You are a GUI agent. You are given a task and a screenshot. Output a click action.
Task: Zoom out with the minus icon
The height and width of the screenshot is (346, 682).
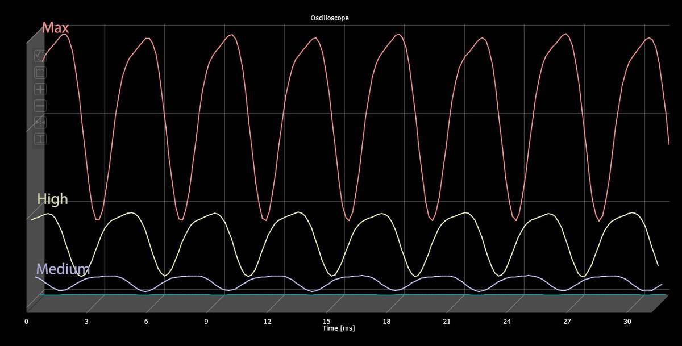click(40, 106)
